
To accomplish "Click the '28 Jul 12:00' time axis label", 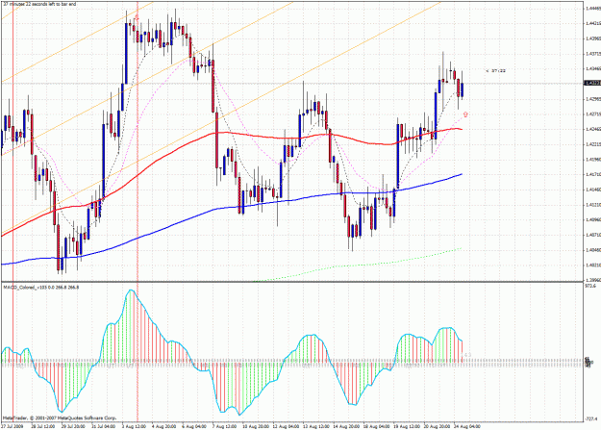I will coord(42,426).
